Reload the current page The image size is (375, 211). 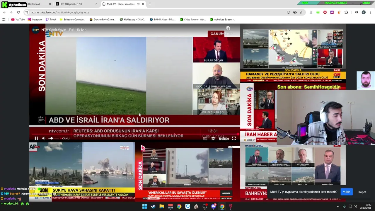tap(18, 12)
